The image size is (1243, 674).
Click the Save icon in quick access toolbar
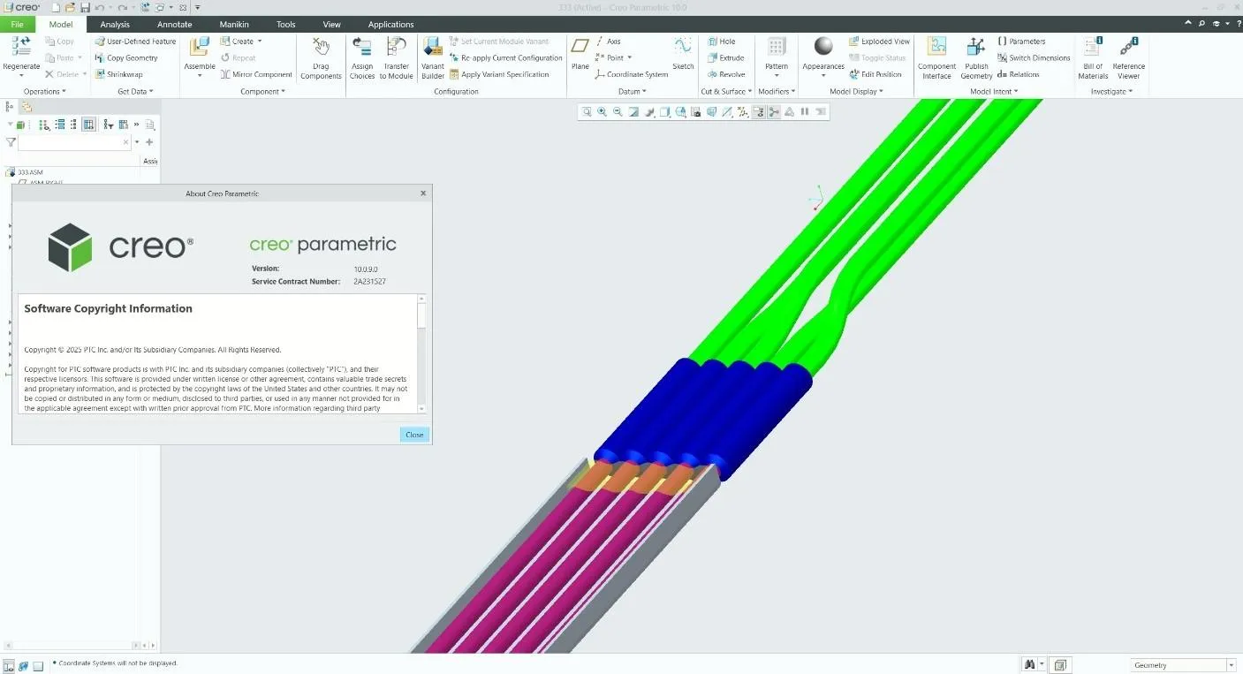tap(86, 7)
